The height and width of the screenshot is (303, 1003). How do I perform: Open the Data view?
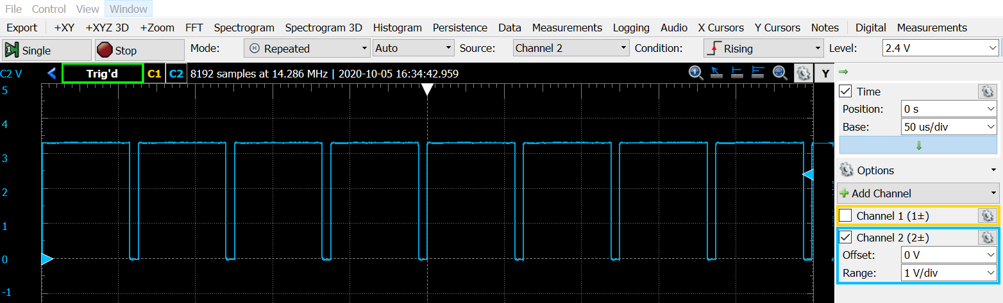510,28
